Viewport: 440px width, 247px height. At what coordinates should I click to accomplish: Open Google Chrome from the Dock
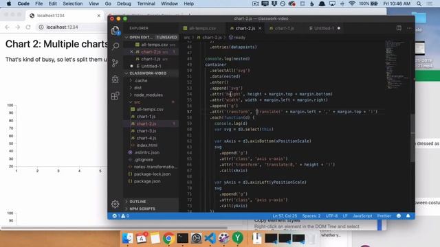tap(168, 238)
